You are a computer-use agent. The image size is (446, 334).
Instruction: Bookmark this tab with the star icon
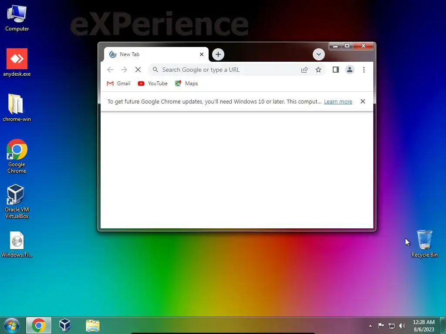[318, 70]
